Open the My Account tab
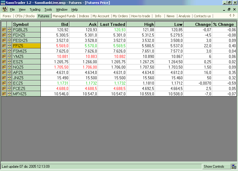Image resolution: width=238 pixels, height=171 pixels. [101, 16]
